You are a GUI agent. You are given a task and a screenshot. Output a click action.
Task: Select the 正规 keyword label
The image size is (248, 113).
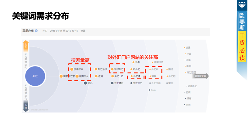pyautogui.click(x=188, y=92)
